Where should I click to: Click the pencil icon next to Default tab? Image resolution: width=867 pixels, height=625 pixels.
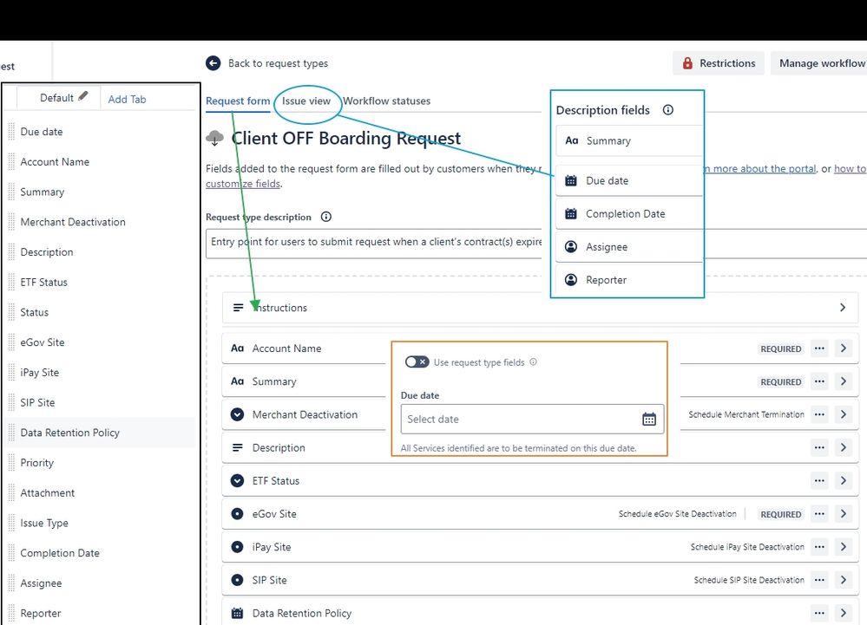tap(83, 96)
